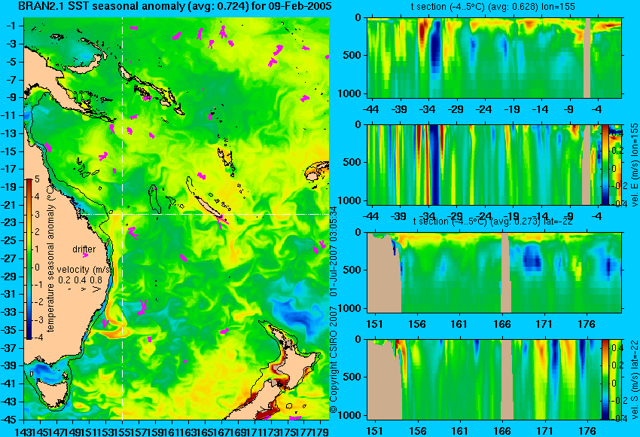
Task: Click the "1000" depth tick of southward velocity section
Action: click(349, 415)
